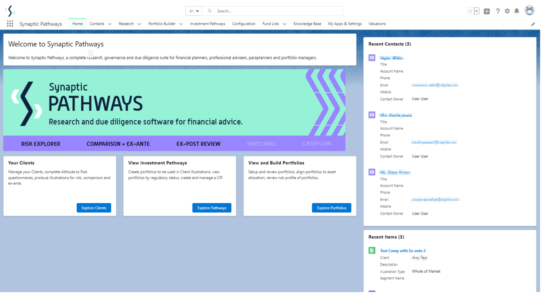Open the Fund Lists tab
The height and width of the screenshot is (293, 541).
tap(271, 24)
